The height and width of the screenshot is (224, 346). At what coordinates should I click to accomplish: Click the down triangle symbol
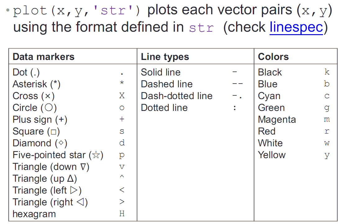(83, 167)
